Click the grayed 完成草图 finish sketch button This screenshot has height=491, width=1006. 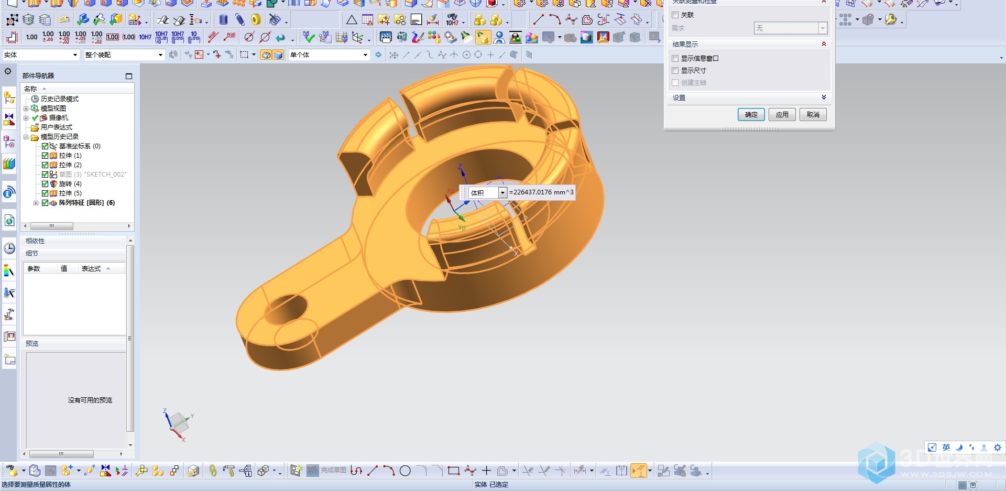(x=326, y=471)
